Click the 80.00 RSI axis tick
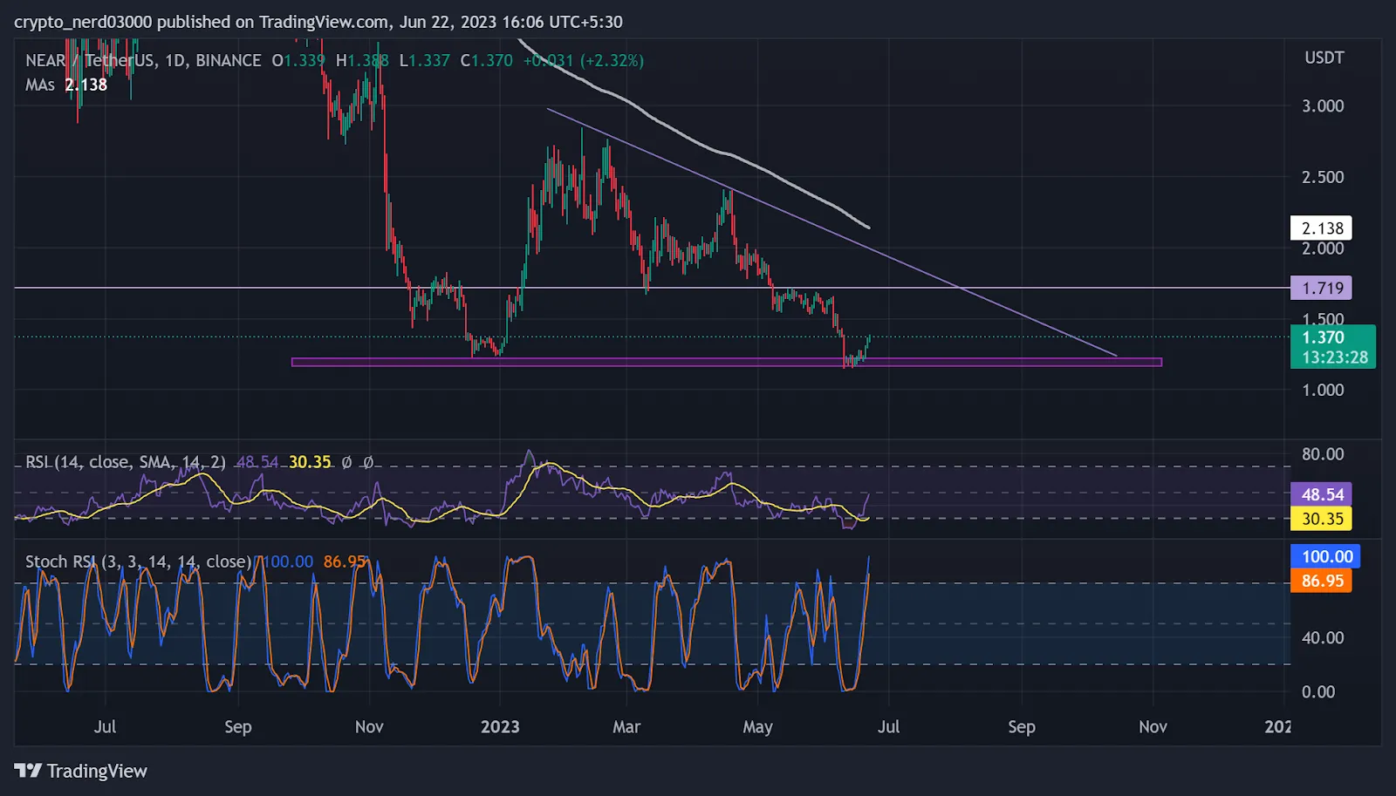Screen dimensions: 1396x796 pyautogui.click(x=1323, y=454)
